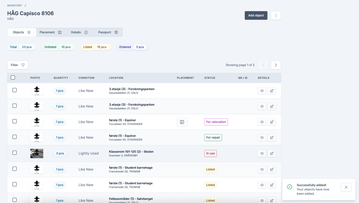359x203 pixels.
Task: View the Fellesområder Sølvberget object
Action: [262, 200]
